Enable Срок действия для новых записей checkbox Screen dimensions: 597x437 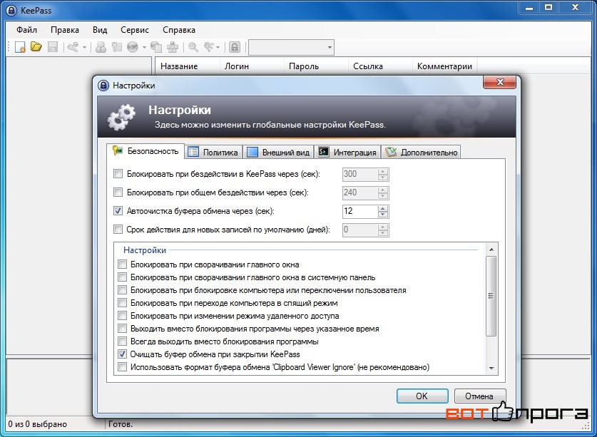[x=118, y=229]
